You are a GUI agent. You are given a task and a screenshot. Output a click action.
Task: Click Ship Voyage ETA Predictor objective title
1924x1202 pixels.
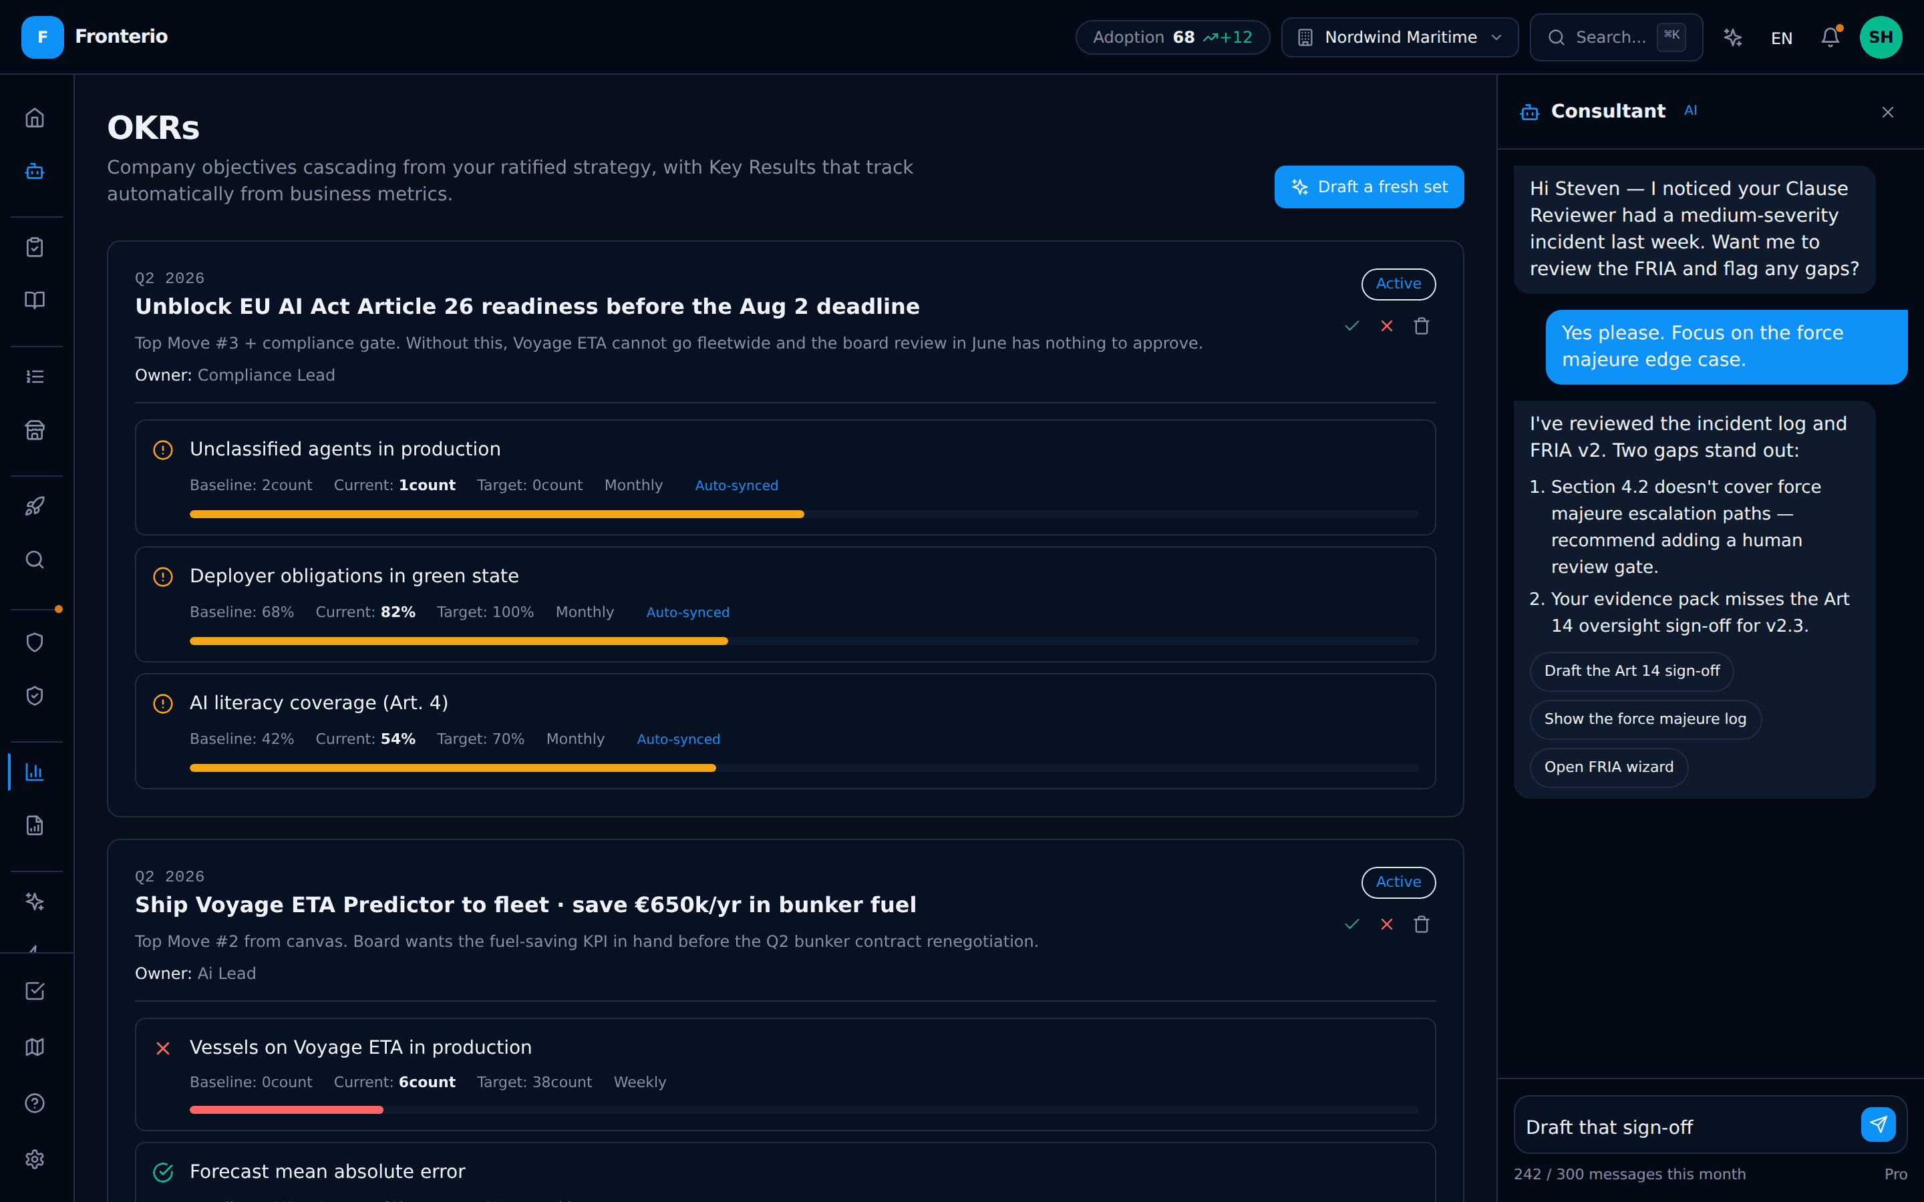coord(526,906)
